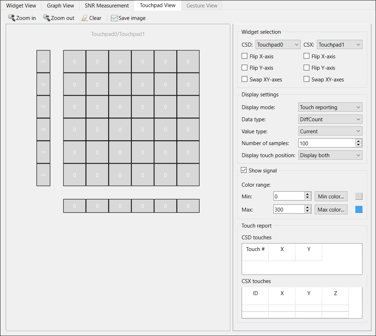Open the Gesture View tab
The height and width of the screenshot is (336, 376).
pos(202,5)
